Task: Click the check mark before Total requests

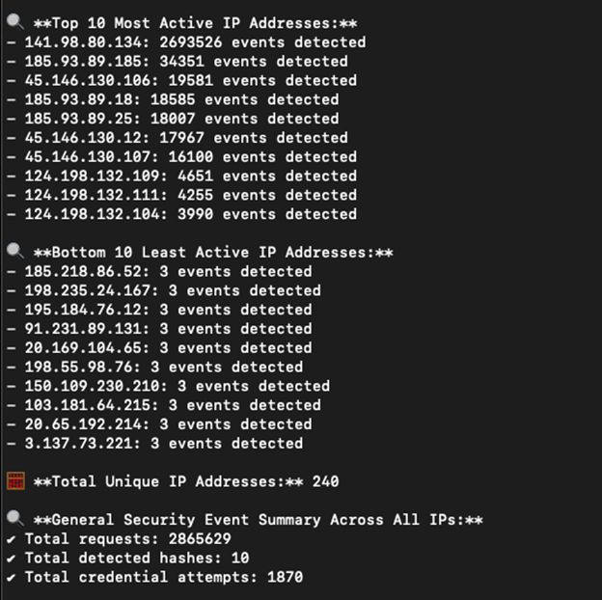Action: [11, 539]
